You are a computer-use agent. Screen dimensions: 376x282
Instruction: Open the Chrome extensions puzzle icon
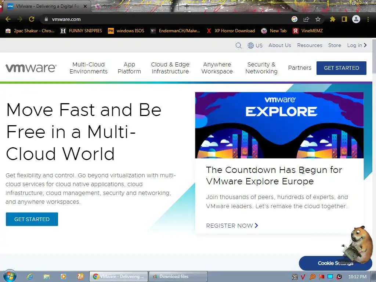[332, 19]
